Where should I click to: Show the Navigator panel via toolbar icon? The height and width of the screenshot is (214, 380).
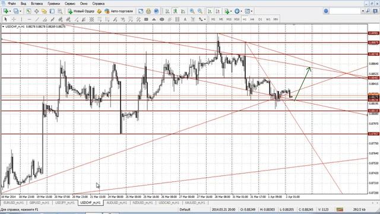pyautogui.click(x=44, y=11)
